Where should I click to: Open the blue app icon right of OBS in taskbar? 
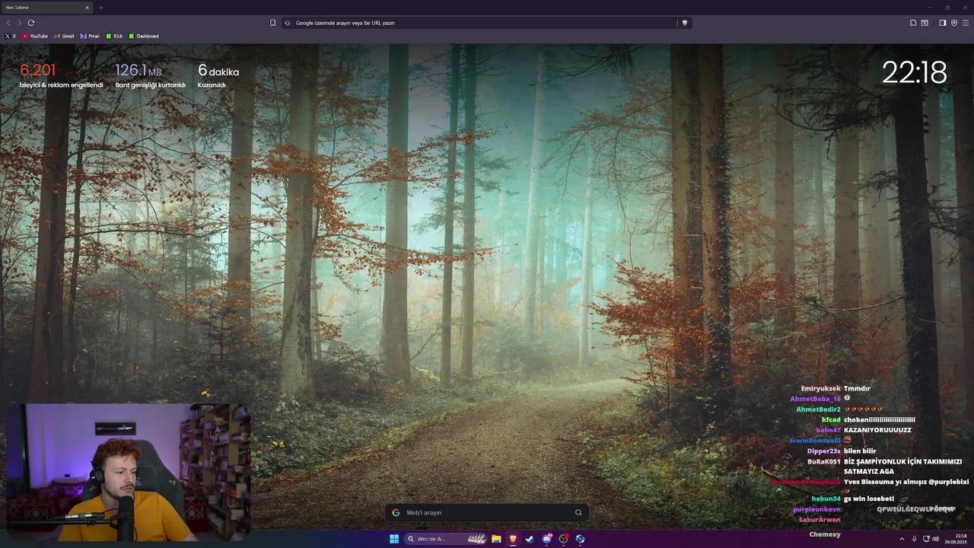pos(580,539)
